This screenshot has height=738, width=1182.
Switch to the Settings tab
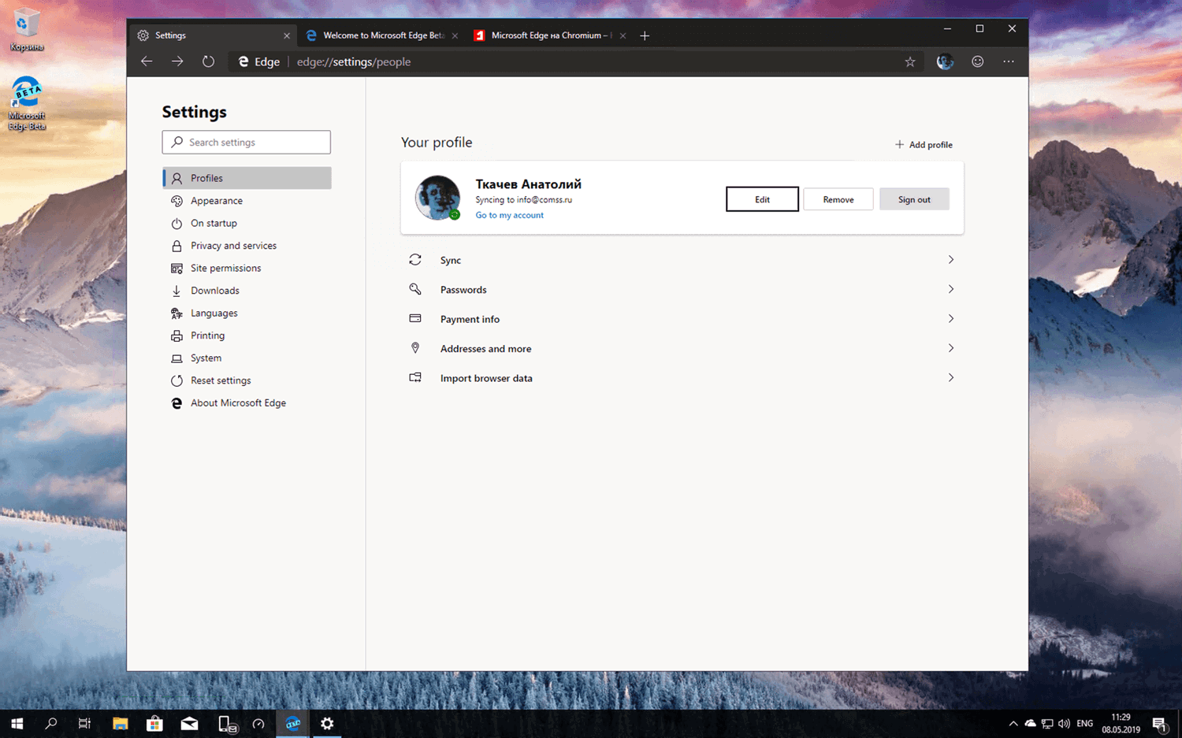213,35
